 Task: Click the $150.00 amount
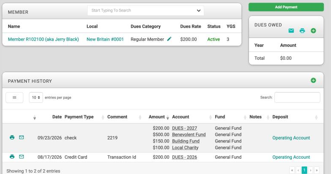click(x=161, y=141)
